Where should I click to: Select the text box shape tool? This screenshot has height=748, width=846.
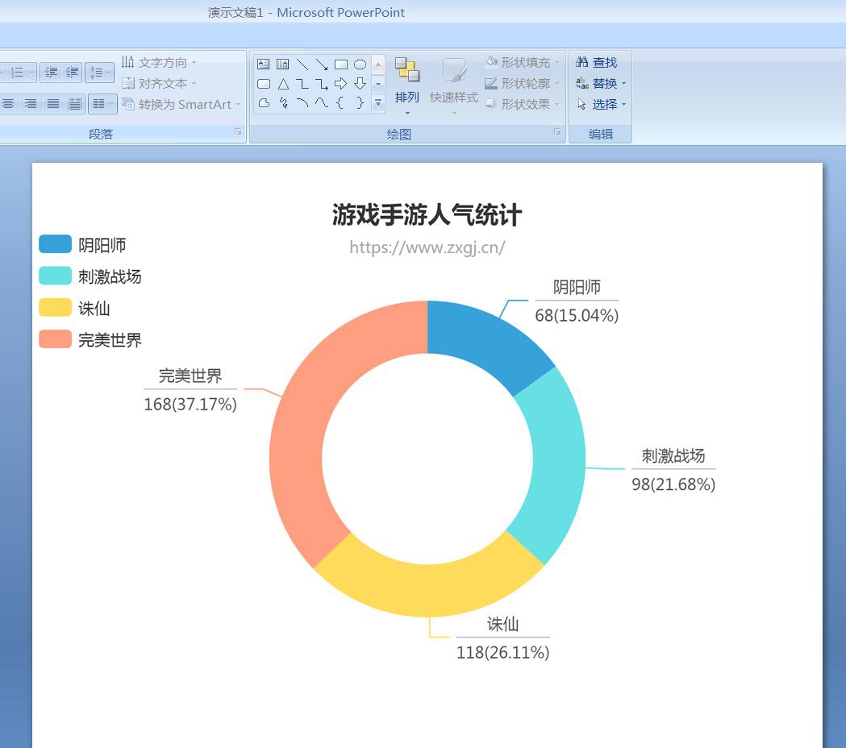pos(263,64)
